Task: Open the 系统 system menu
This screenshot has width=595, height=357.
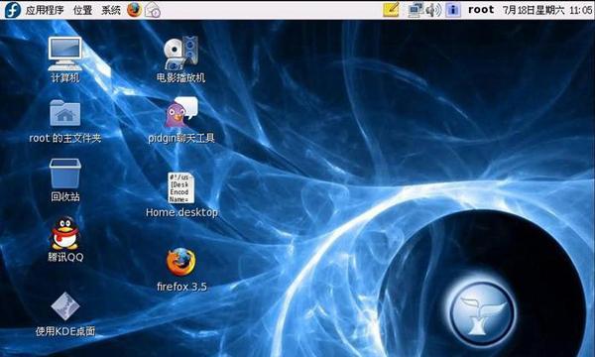Action: tap(111, 10)
